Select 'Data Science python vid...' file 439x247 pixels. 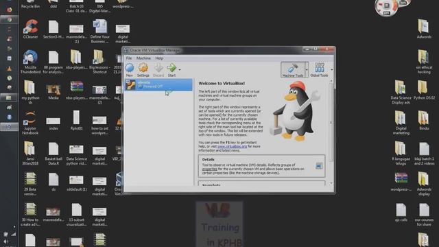point(76,154)
